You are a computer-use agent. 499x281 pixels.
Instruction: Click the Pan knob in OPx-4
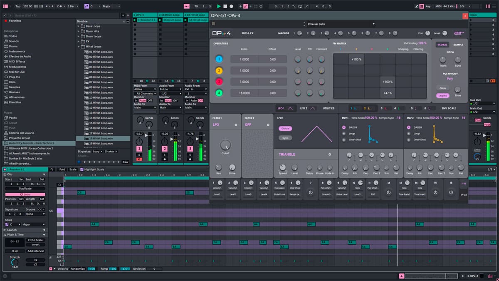[427, 33]
